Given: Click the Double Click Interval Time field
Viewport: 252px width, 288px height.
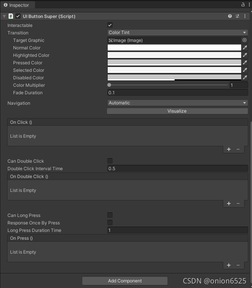Looking at the screenshot, I should click(x=178, y=168).
